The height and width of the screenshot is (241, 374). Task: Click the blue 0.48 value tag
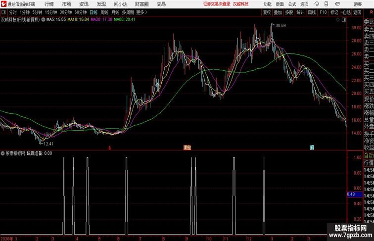pyautogui.click(x=354, y=194)
